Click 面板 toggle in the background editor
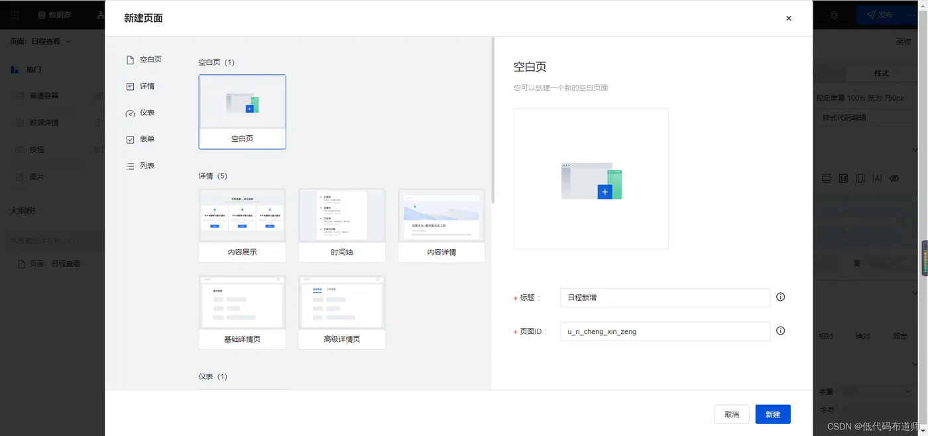This screenshot has height=436, width=928. [903, 41]
